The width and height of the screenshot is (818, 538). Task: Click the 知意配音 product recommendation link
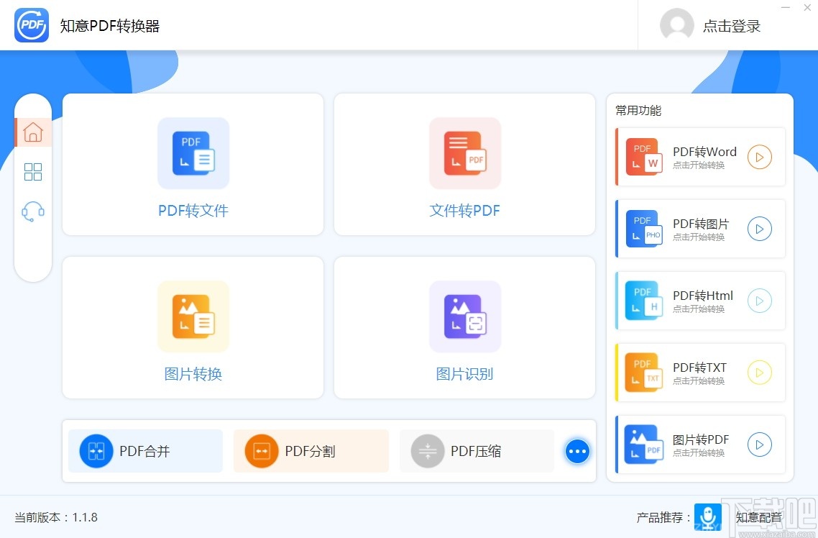pos(758,517)
